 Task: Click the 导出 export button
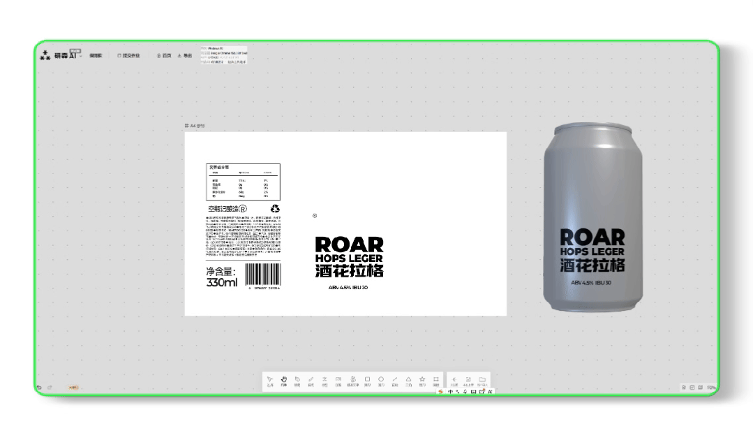pyautogui.click(x=185, y=56)
